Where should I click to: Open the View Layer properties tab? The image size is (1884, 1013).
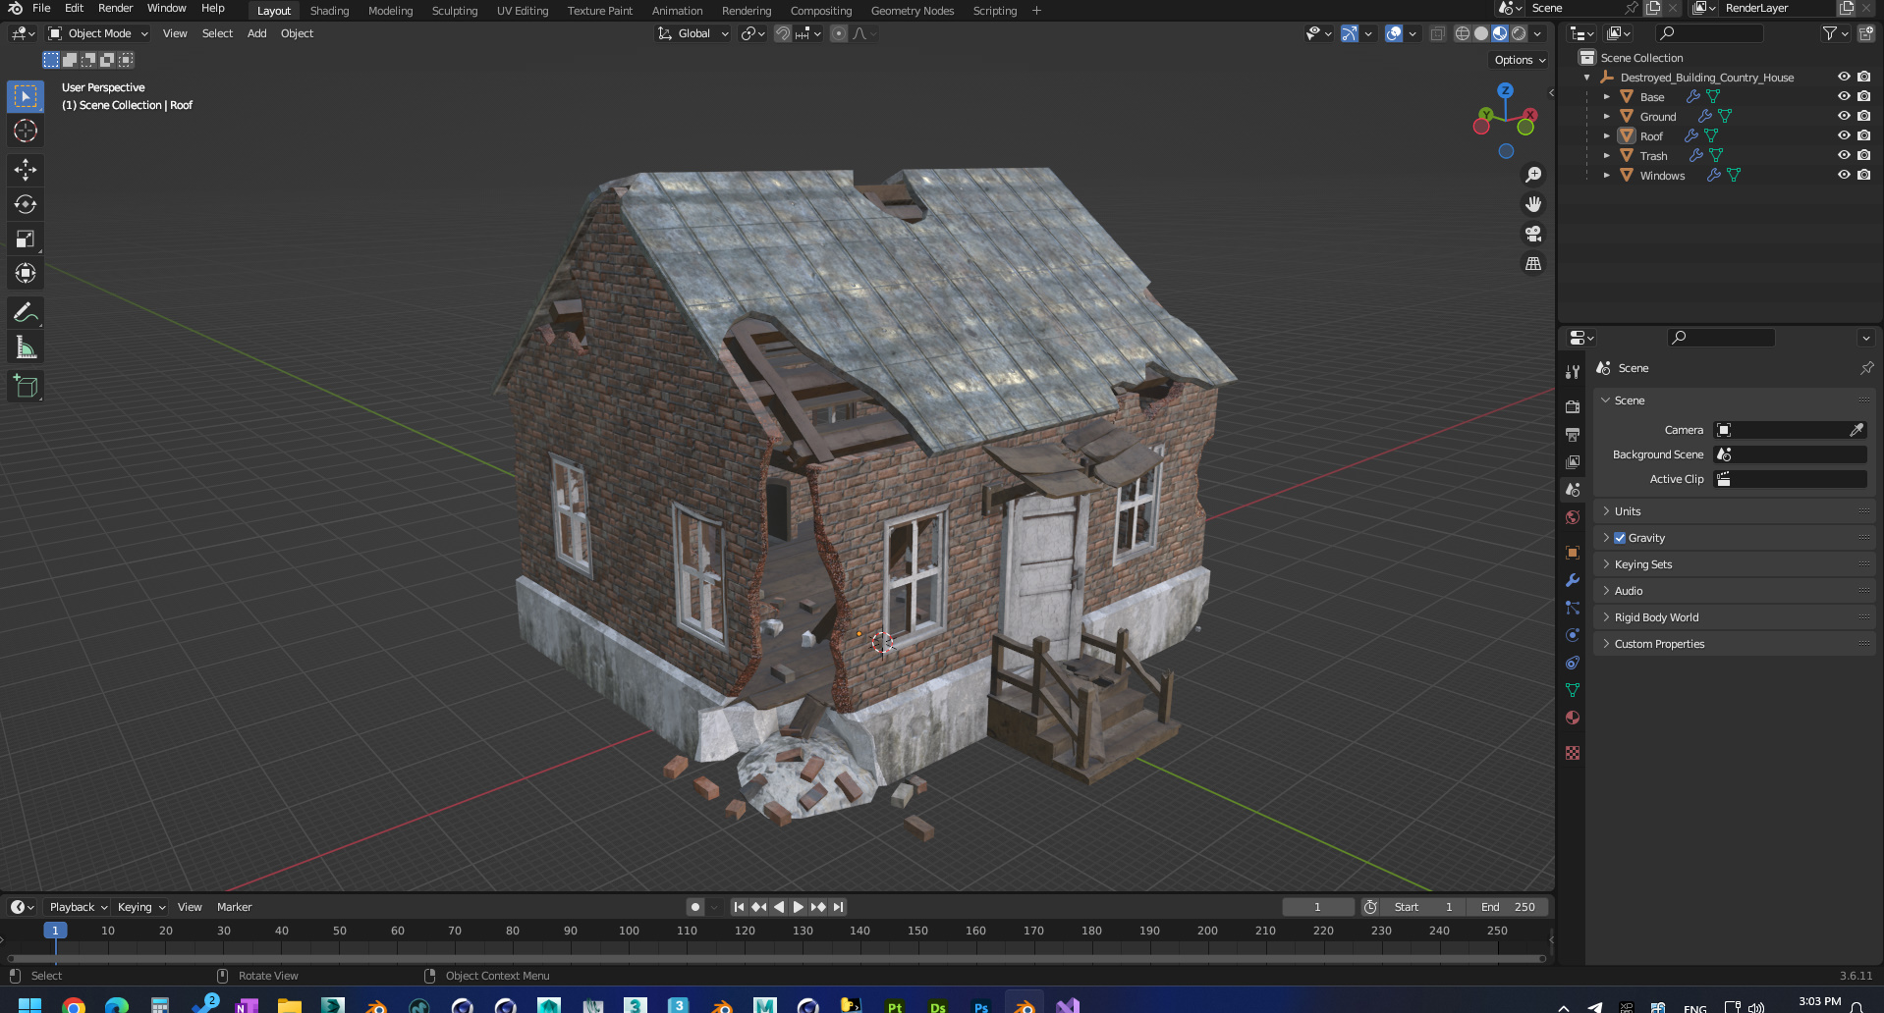1573,461
